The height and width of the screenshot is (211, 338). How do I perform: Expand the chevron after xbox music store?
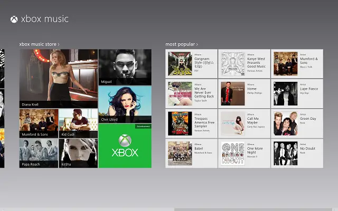[x=59, y=44]
